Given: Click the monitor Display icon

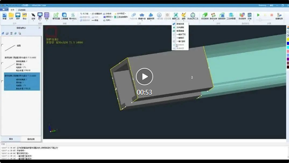Looking at the screenshot, I should 40,16.
